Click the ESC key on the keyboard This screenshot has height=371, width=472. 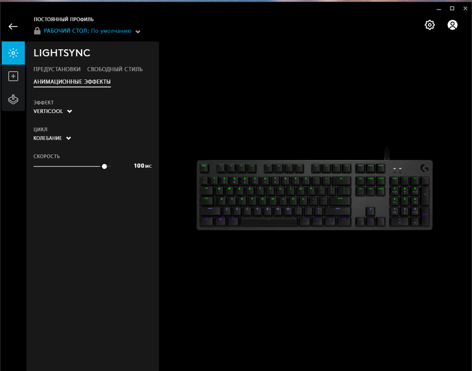tap(204, 168)
